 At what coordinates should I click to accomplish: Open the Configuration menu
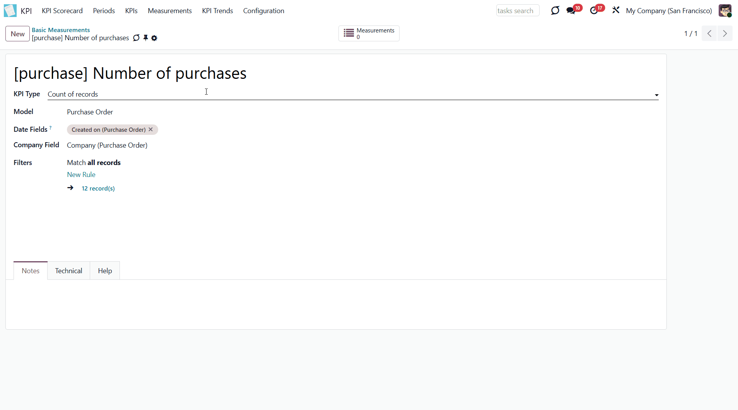point(263,11)
